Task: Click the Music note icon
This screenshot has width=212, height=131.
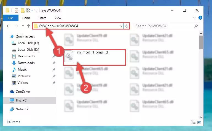Action: (x=14, y=69)
